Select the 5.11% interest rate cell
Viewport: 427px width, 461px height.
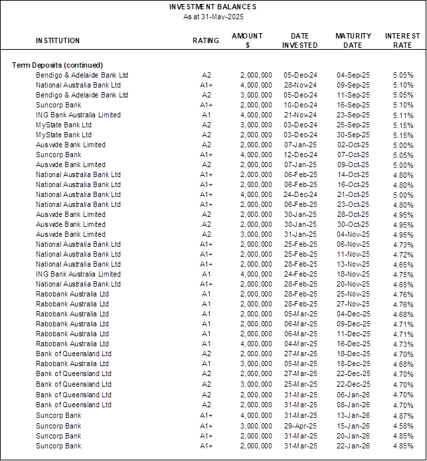(x=403, y=115)
